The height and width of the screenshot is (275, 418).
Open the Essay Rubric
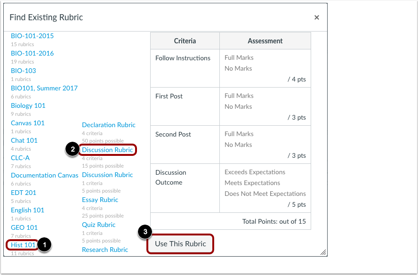point(100,200)
